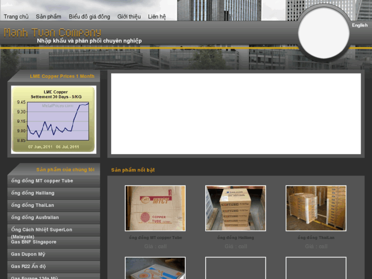
Task: Open Gas R22 Ấn độ category
Action: (x=54, y=267)
